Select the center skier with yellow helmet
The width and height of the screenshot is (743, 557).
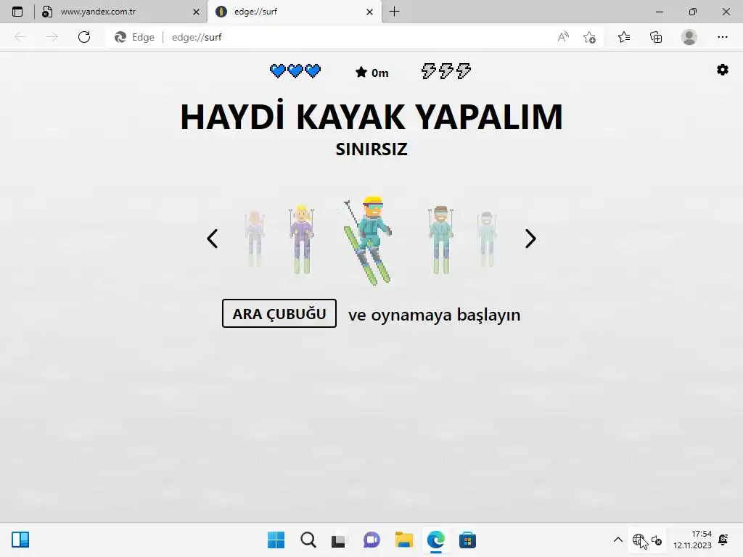coord(368,241)
